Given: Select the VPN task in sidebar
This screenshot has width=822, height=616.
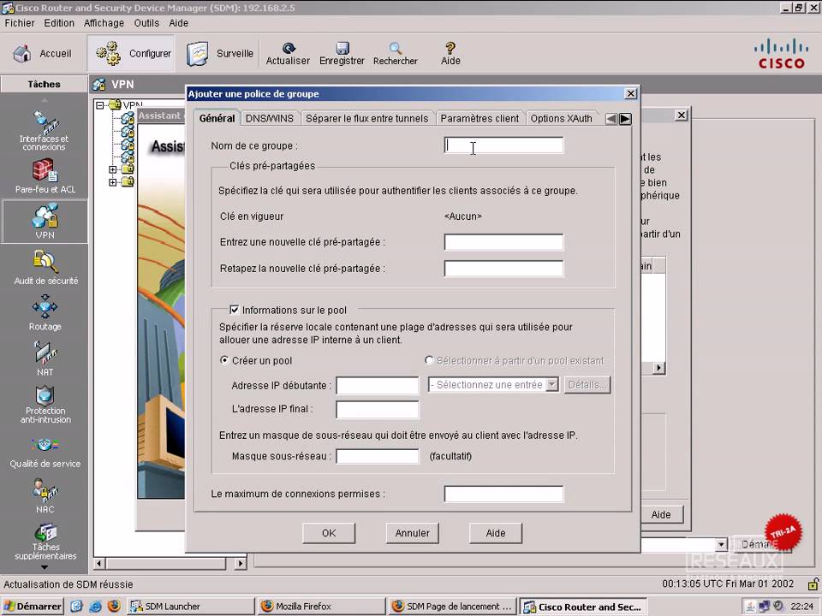Looking at the screenshot, I should pos(45,221).
